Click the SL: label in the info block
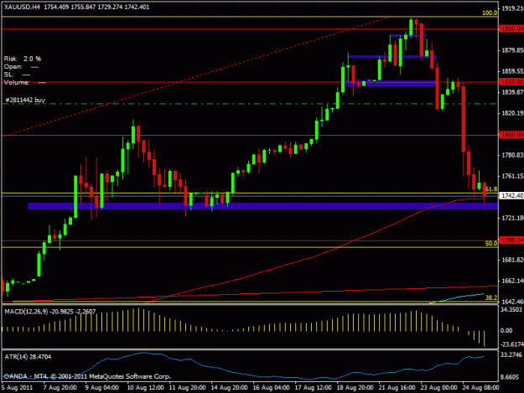 tap(8, 75)
